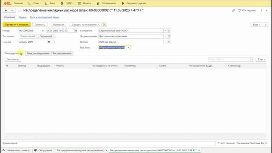
Task: Expand the Создать на основании dropdown
Action: (85, 25)
